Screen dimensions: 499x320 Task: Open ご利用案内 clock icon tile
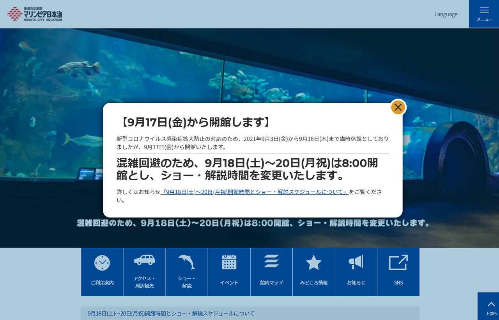pos(102,272)
